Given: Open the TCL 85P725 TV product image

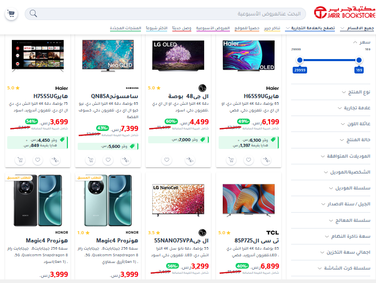Looking at the screenshot, I should pos(248,200).
